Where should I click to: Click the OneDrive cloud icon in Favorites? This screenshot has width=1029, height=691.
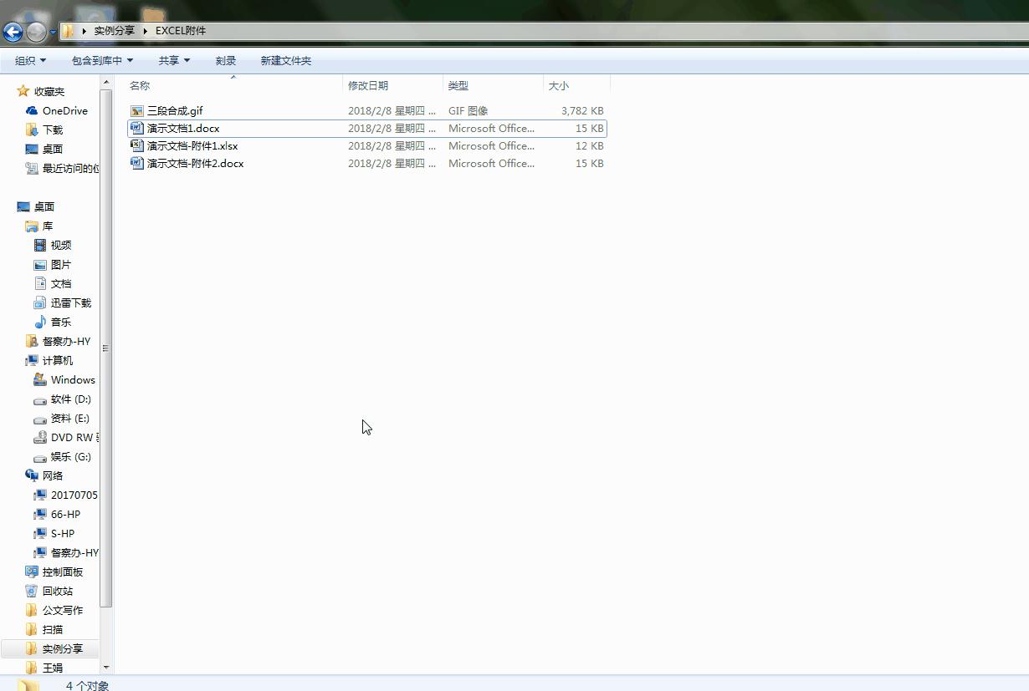[x=32, y=111]
